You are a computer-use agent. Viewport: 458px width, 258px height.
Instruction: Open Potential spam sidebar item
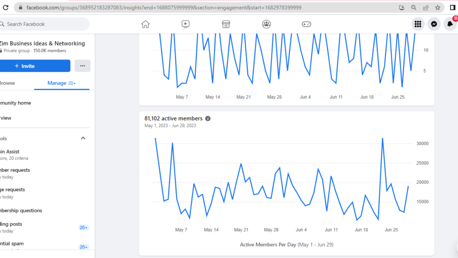[45, 246]
